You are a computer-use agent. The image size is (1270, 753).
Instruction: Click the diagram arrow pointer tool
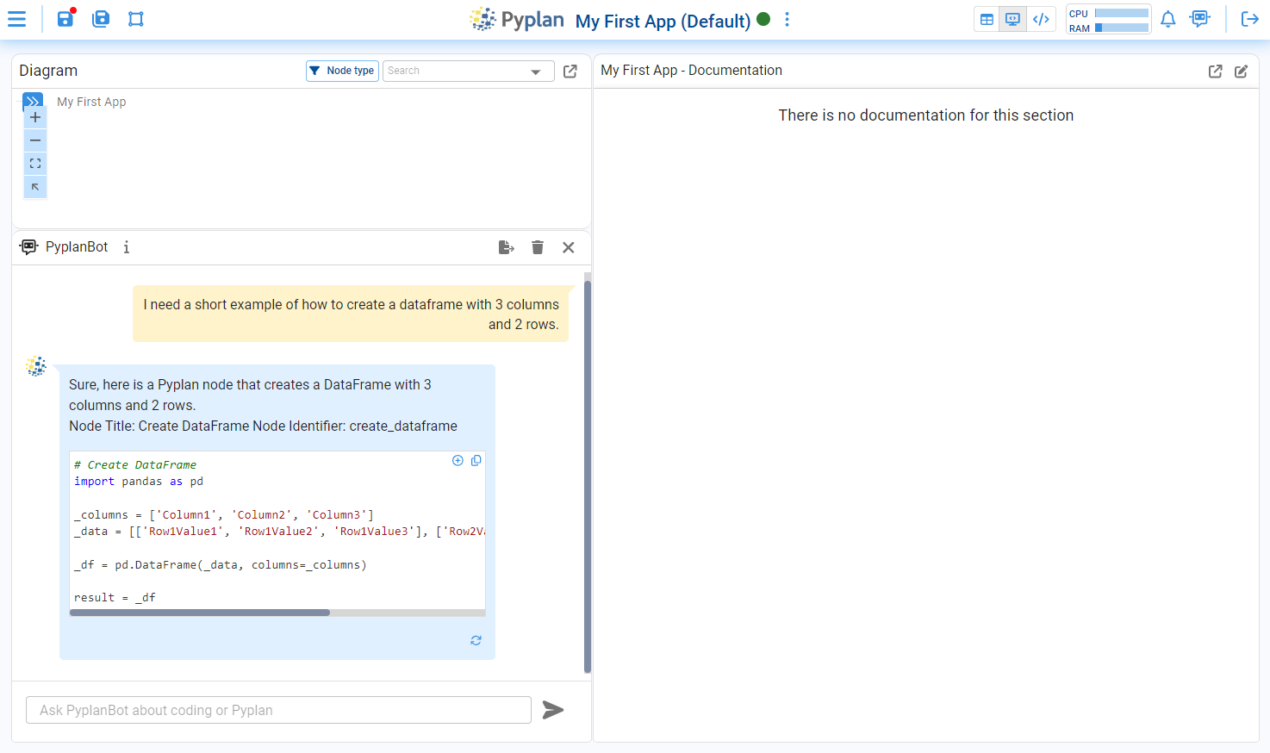(x=35, y=187)
